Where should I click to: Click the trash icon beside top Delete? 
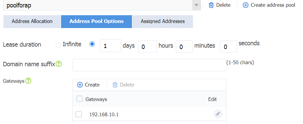[x=211, y=5]
